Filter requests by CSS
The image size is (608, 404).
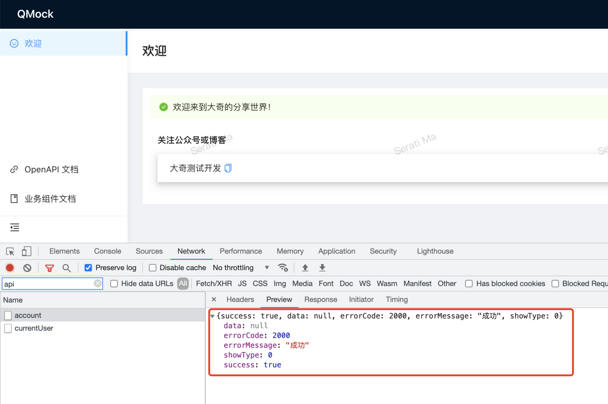(x=260, y=283)
